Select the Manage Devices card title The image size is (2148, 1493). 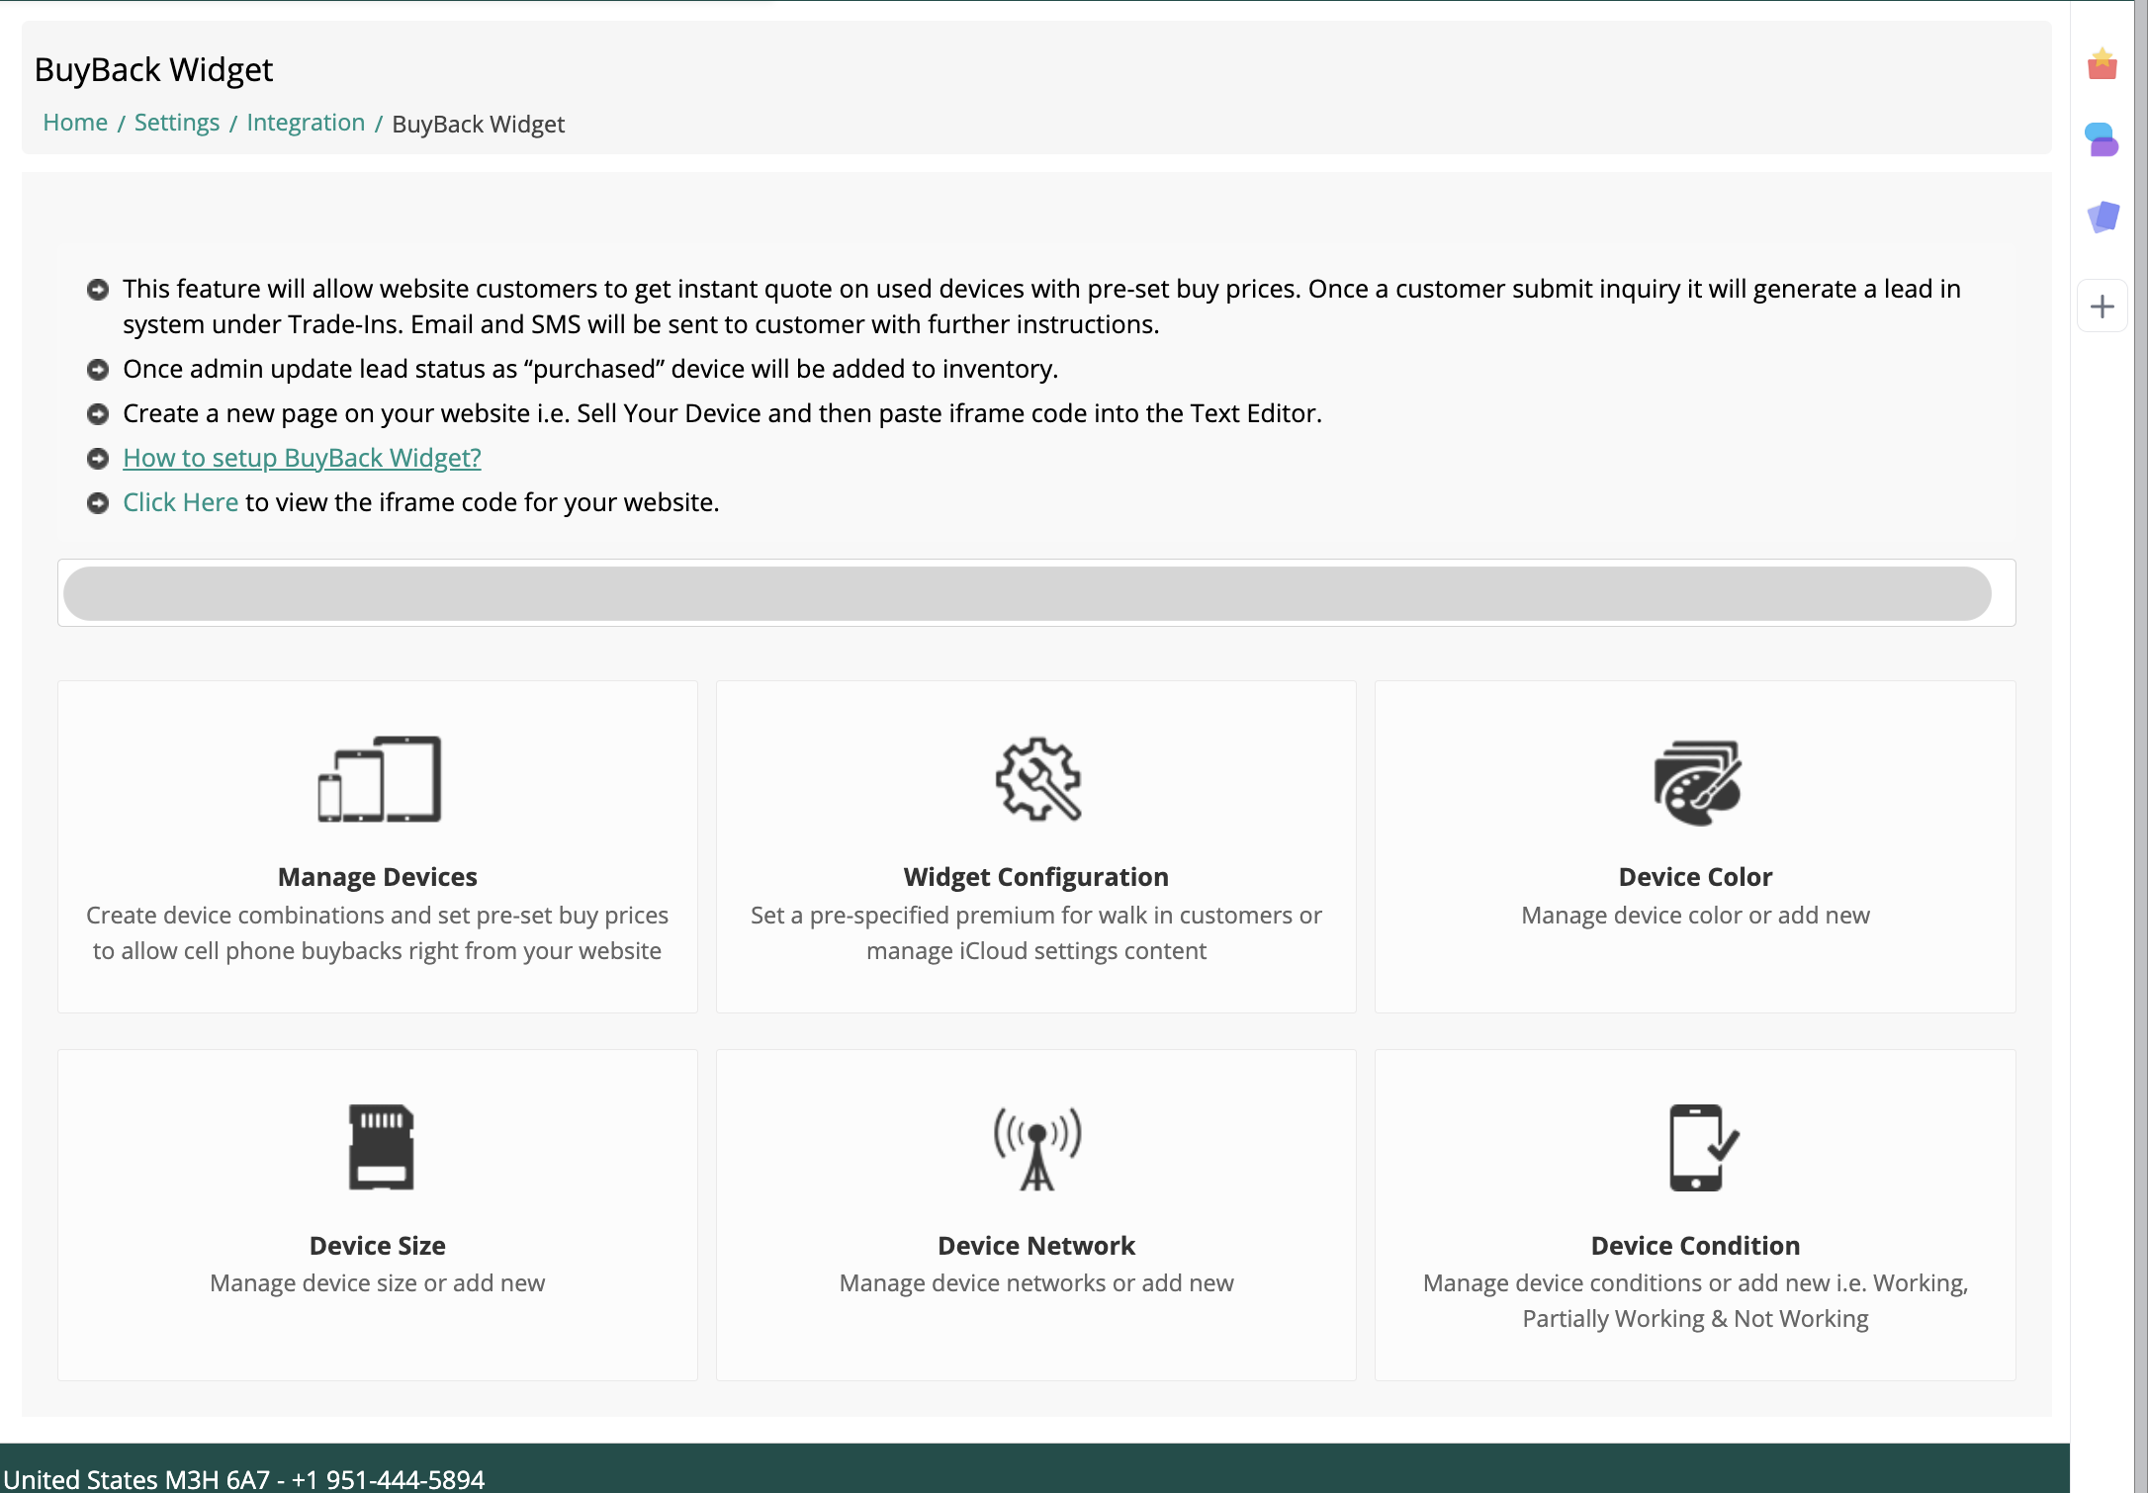coord(378,877)
